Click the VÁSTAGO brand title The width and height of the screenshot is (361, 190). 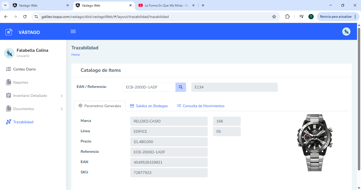[x=29, y=32]
